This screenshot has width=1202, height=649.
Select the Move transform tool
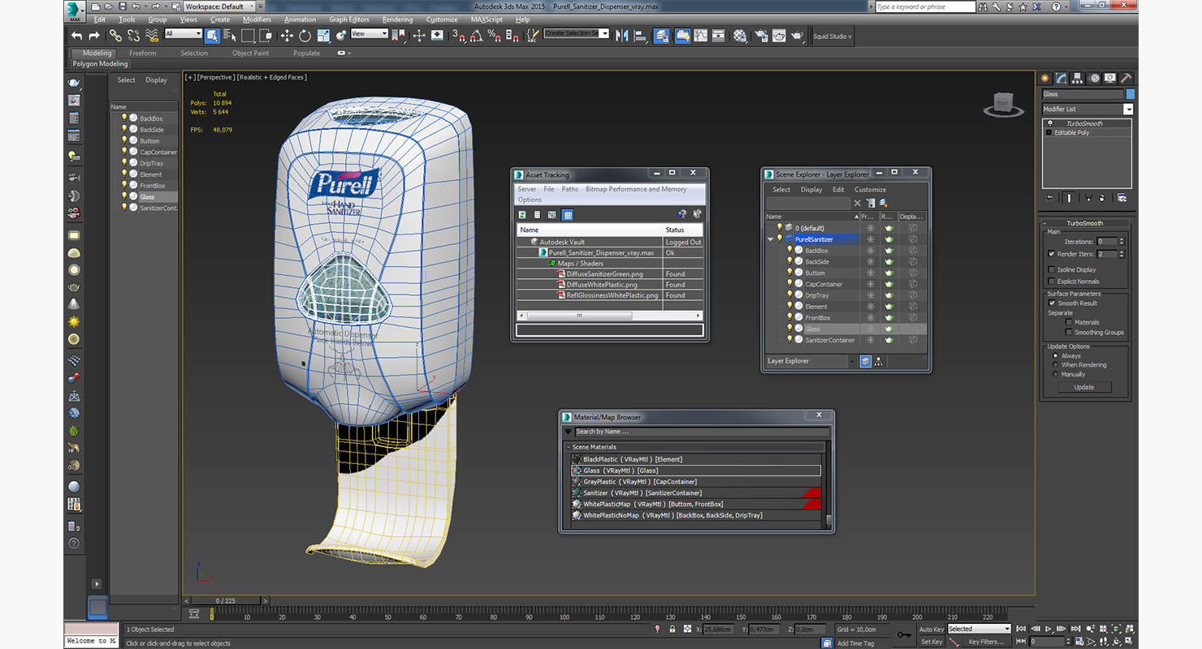coord(287,36)
